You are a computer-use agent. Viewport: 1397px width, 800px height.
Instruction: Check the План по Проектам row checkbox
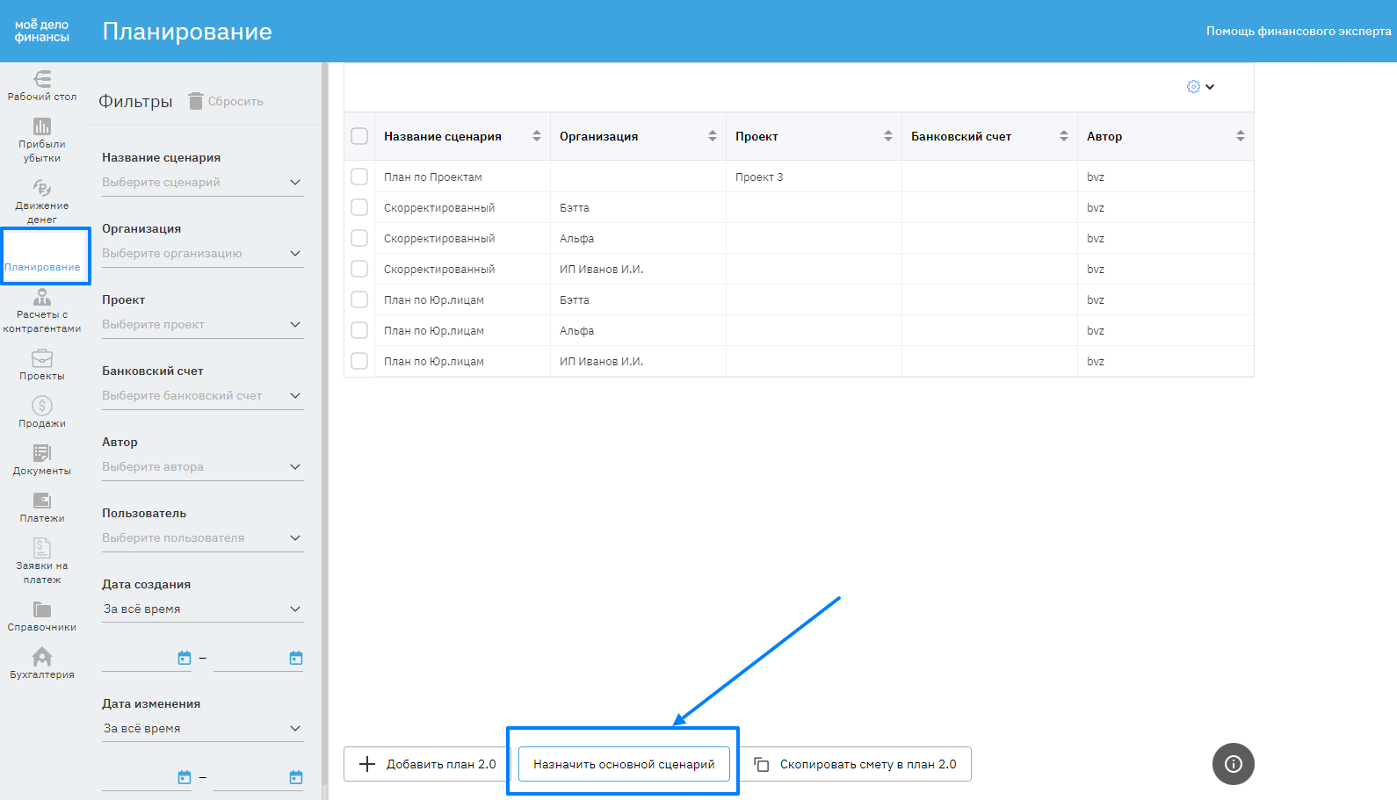359,177
